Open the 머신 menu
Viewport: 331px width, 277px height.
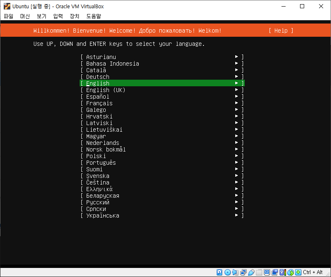(25, 16)
